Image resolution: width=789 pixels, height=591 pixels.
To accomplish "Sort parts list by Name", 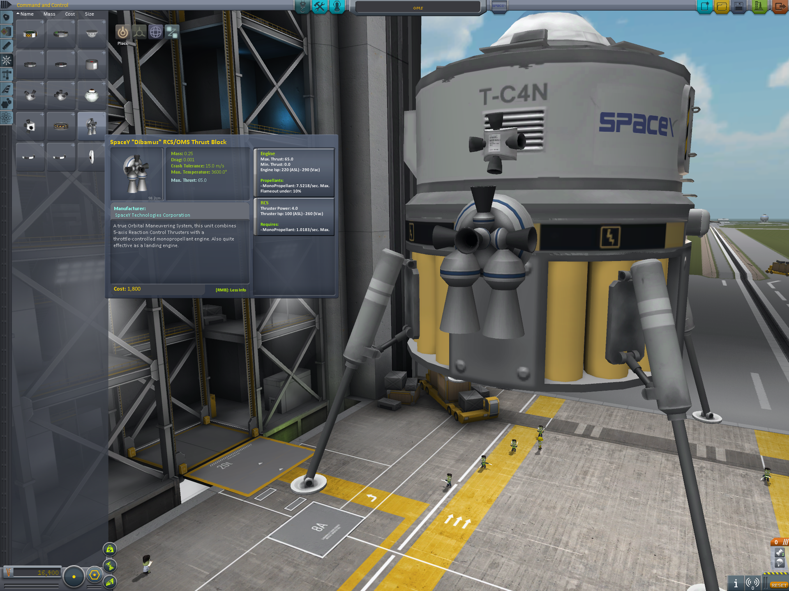I will click(x=27, y=14).
